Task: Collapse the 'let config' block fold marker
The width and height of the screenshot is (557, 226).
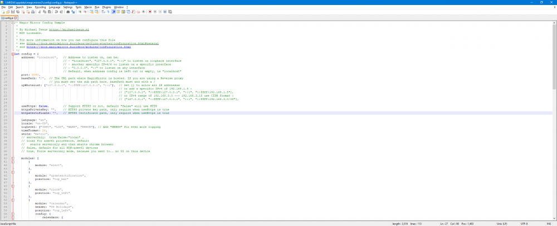Action: pyautogui.click(x=13, y=54)
